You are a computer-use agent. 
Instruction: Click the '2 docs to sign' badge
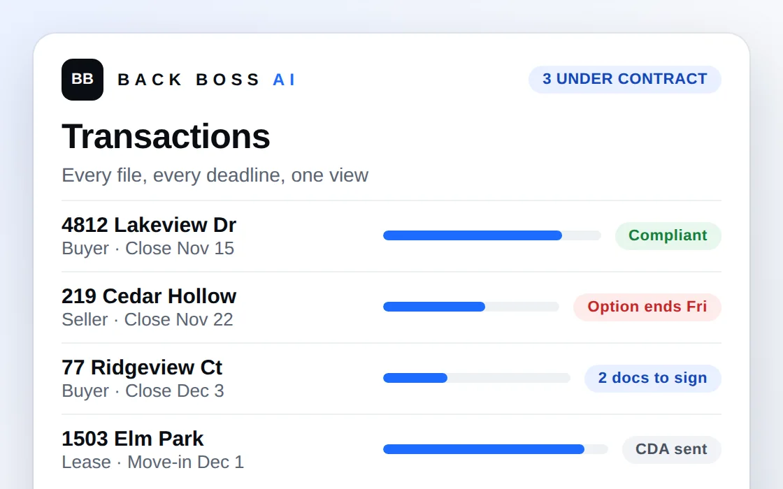pyautogui.click(x=653, y=378)
